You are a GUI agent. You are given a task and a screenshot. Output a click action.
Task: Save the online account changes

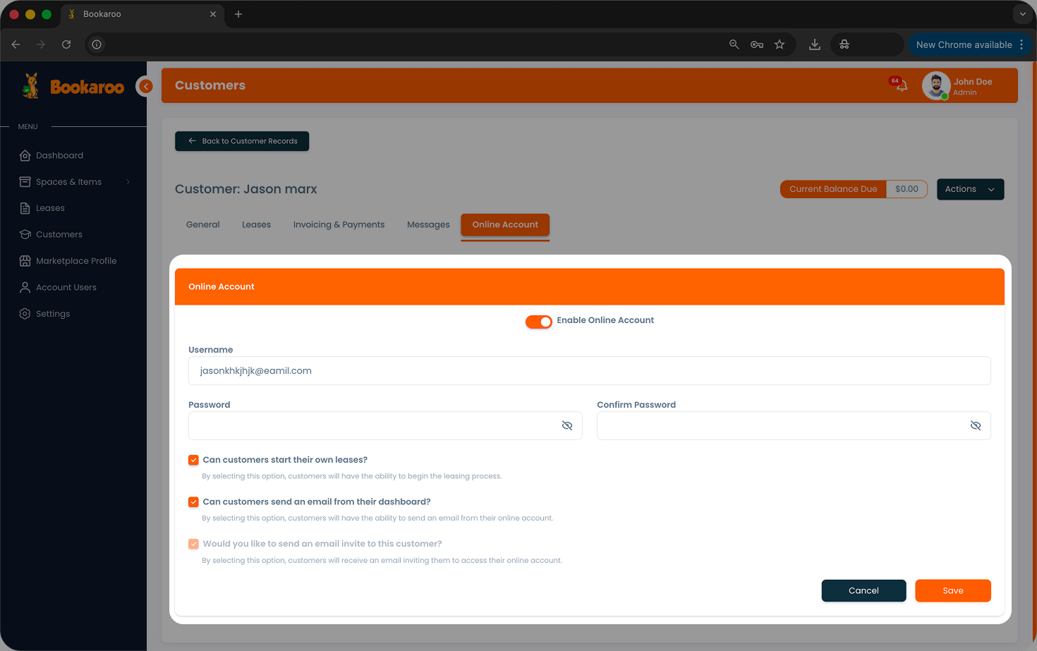(x=952, y=590)
